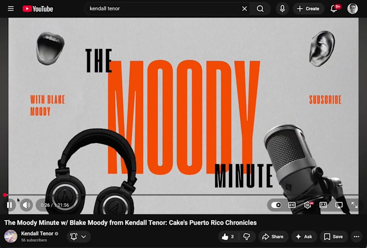Cast video to a TV

[339, 205]
